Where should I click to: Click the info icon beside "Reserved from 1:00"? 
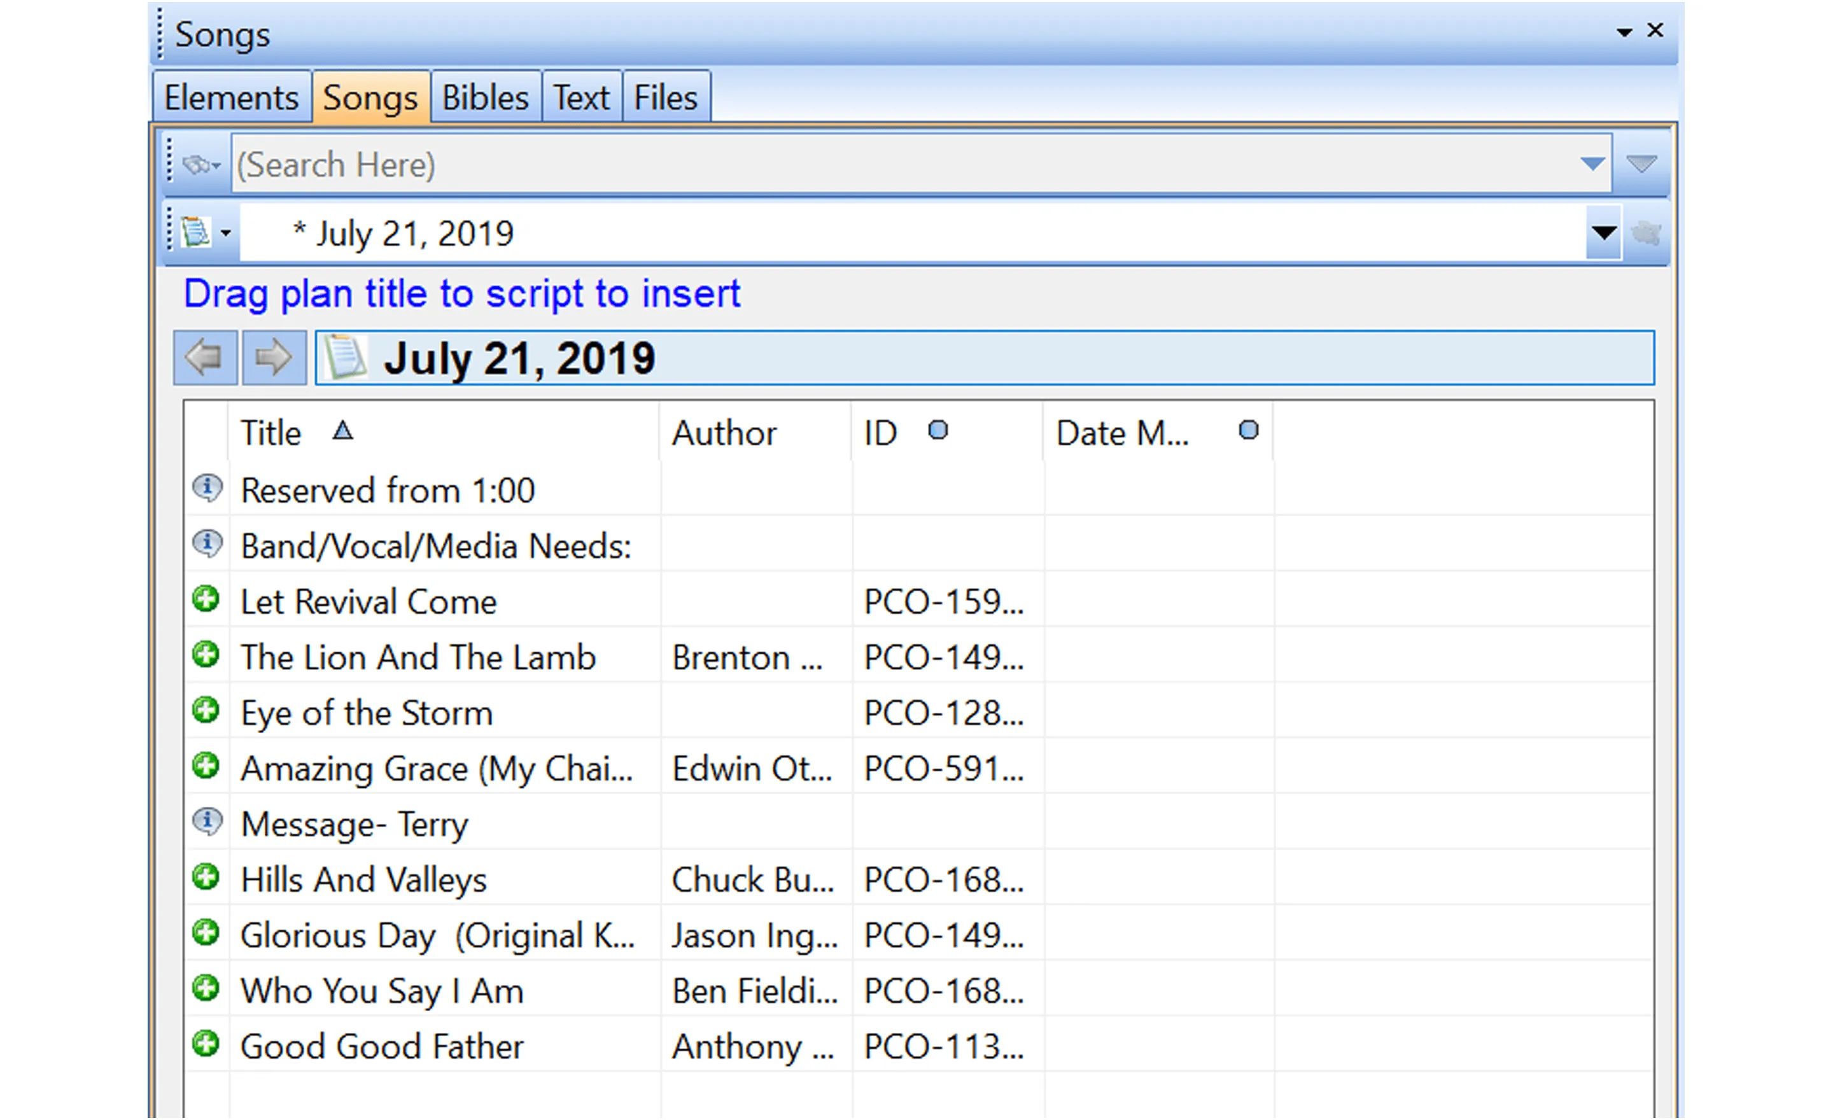(207, 489)
